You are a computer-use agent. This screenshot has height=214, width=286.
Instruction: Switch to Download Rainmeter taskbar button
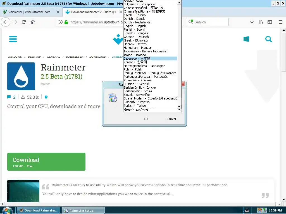point(39,210)
